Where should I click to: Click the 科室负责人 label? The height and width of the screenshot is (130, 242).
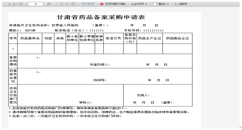click(100, 65)
